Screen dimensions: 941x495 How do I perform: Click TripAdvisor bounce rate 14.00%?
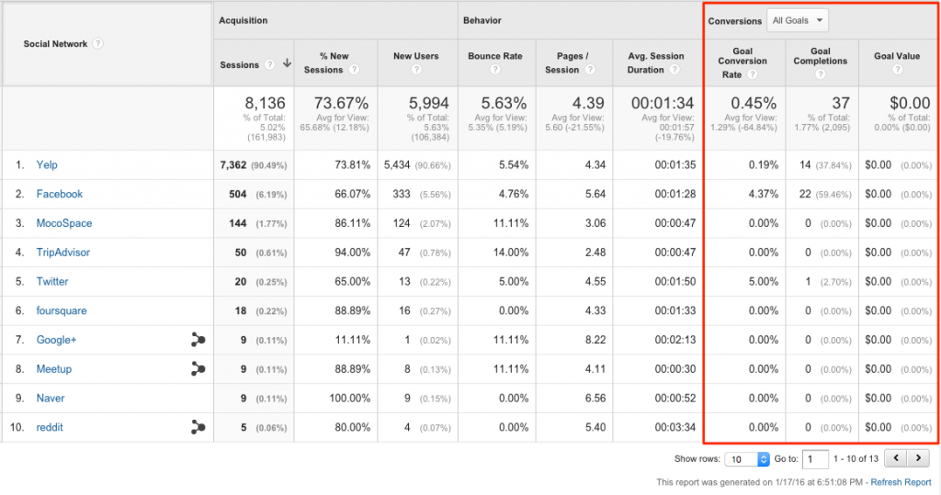coord(511,252)
